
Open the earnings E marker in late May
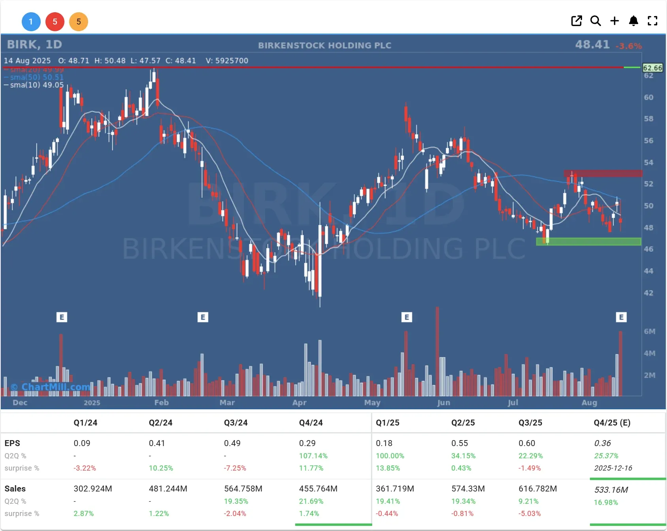[x=407, y=317]
